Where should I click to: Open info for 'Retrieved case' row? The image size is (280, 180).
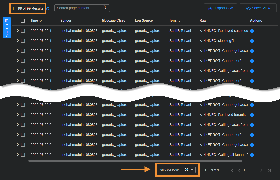point(252,31)
